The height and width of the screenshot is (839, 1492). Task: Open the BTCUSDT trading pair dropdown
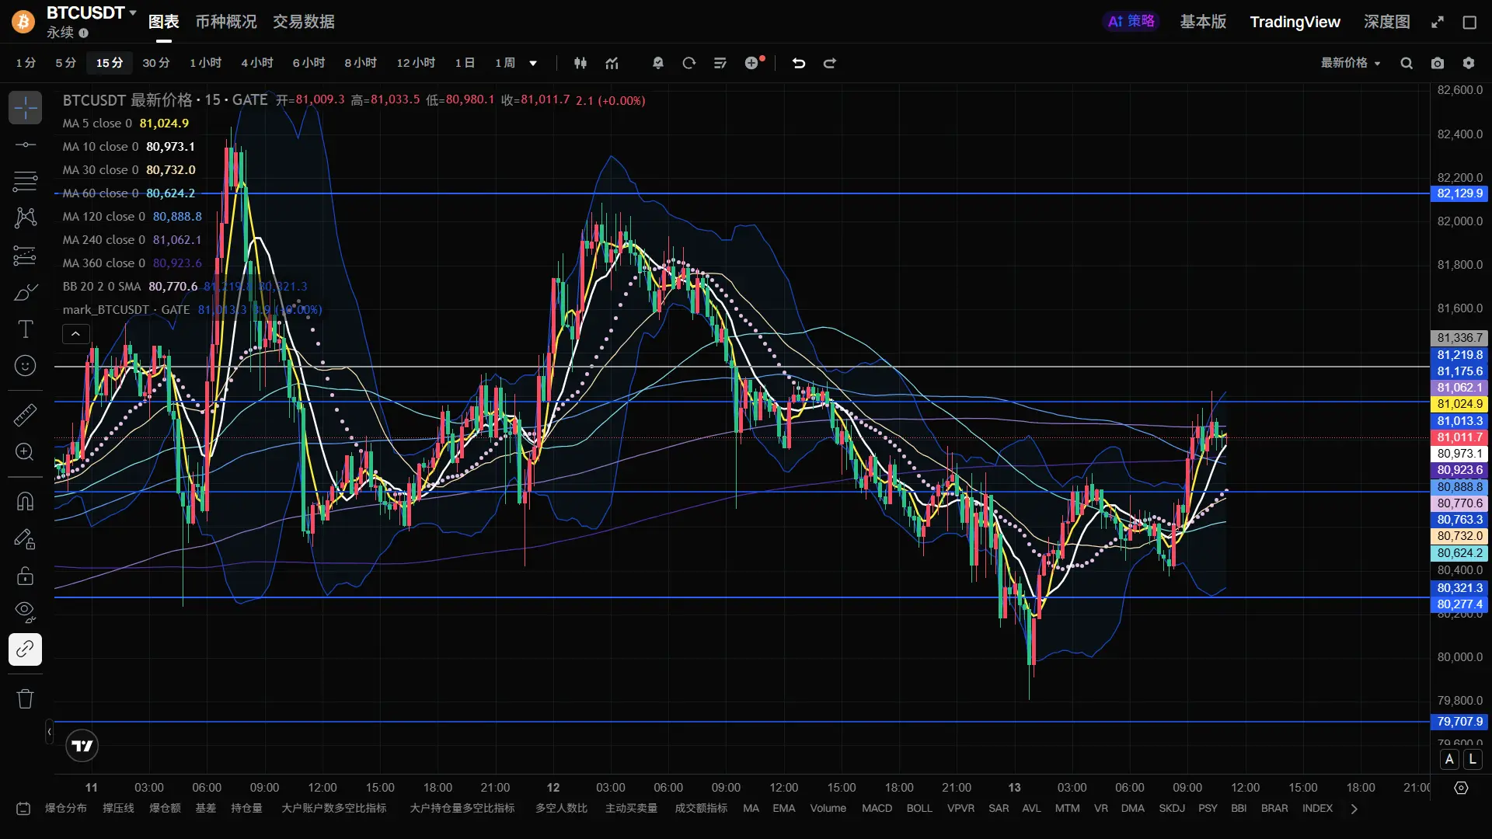click(x=91, y=13)
